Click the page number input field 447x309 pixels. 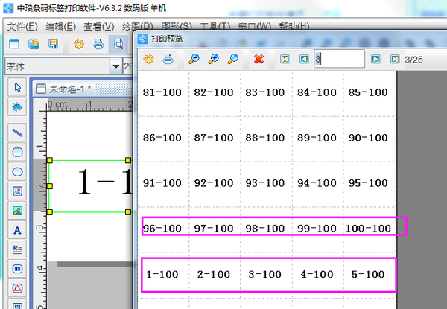tap(339, 59)
